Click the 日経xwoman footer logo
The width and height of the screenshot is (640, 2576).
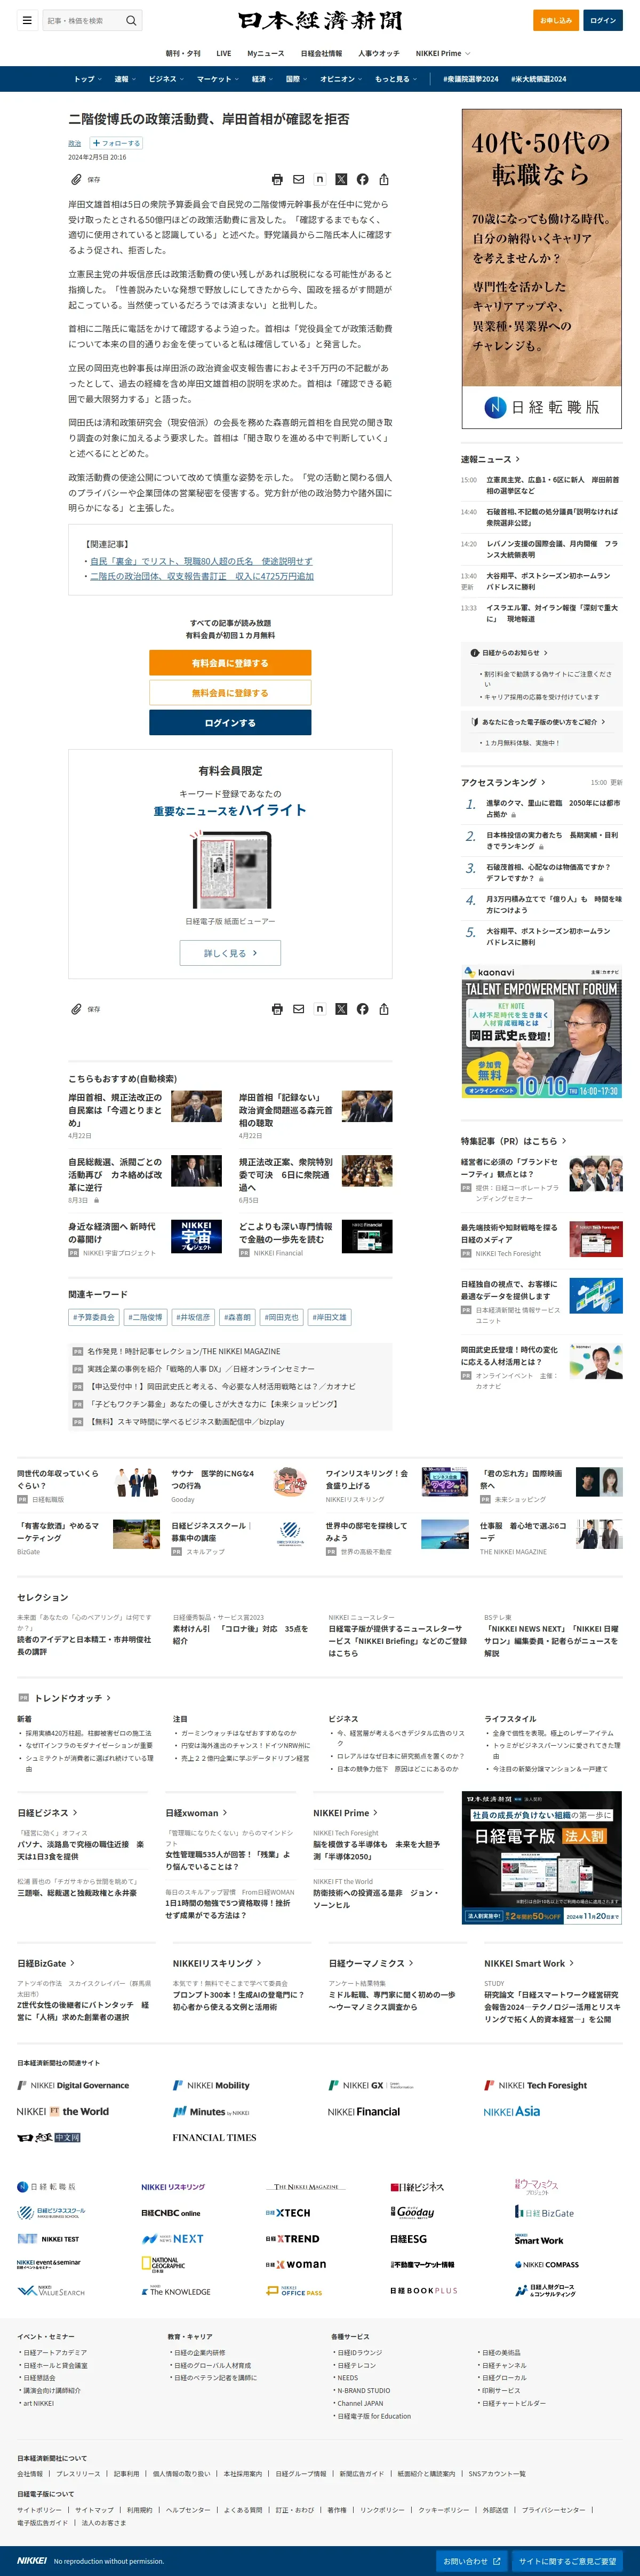point(296,2264)
